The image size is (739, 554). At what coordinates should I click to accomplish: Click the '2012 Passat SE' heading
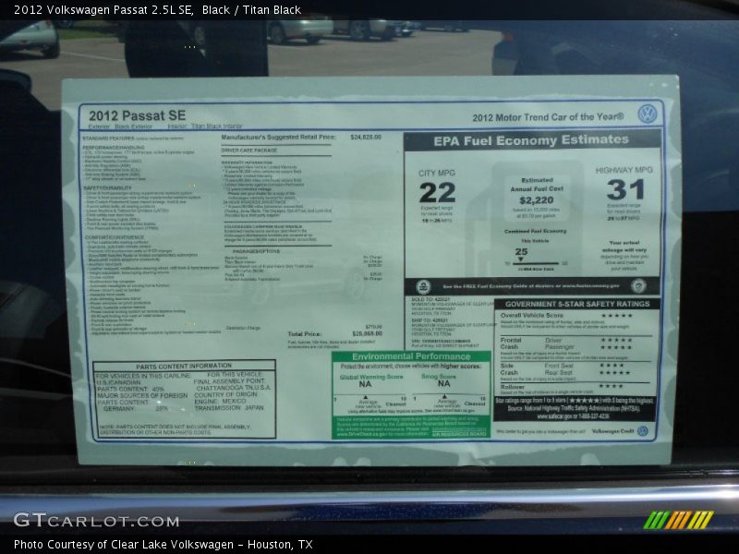tap(137, 116)
